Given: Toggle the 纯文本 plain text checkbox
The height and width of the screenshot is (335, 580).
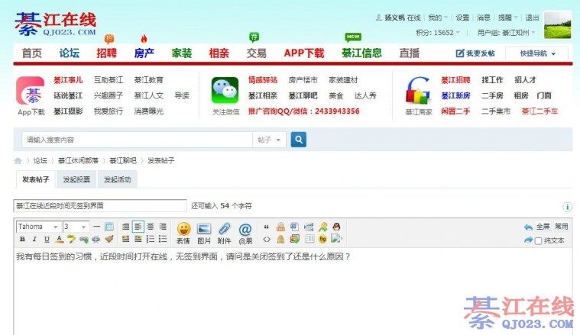Looking at the screenshot, I should [x=539, y=240].
